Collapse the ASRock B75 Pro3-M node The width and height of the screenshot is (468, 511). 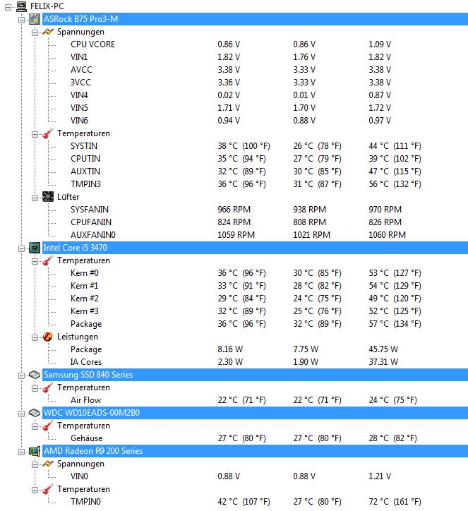click(x=21, y=20)
